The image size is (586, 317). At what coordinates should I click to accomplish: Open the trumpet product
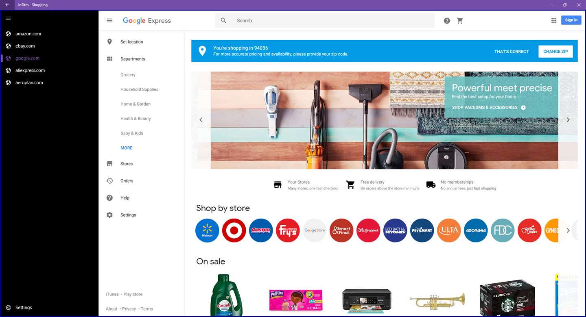tap(437, 301)
